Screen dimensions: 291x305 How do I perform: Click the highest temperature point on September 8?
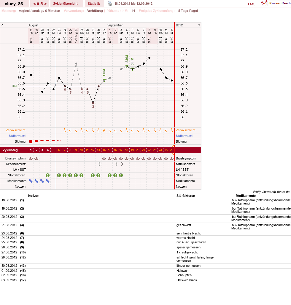(149, 58)
